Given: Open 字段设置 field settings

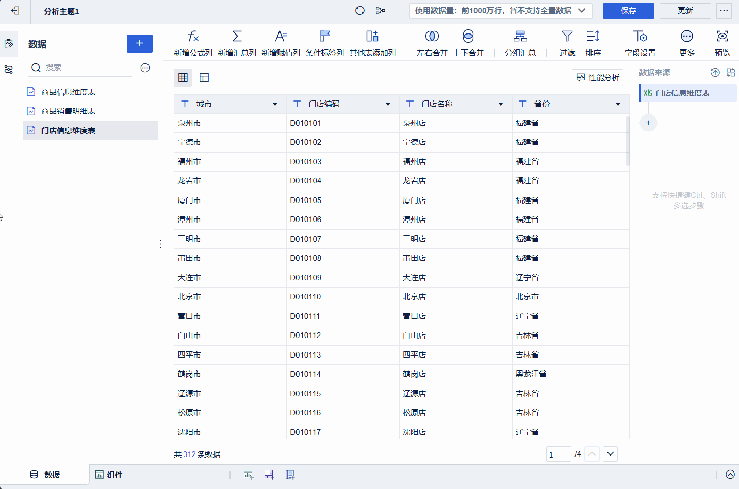Looking at the screenshot, I should point(639,37).
